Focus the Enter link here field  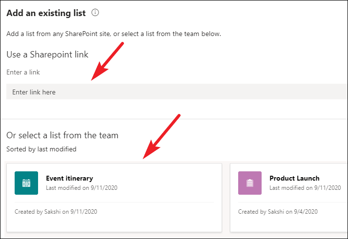point(176,92)
